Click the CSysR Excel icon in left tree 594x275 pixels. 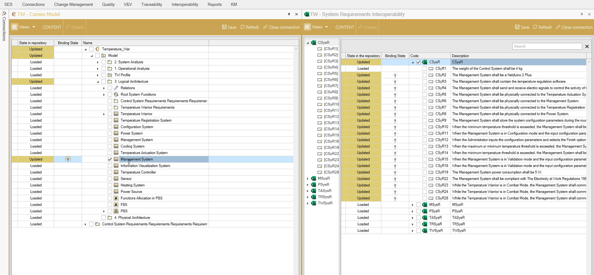(x=314, y=43)
